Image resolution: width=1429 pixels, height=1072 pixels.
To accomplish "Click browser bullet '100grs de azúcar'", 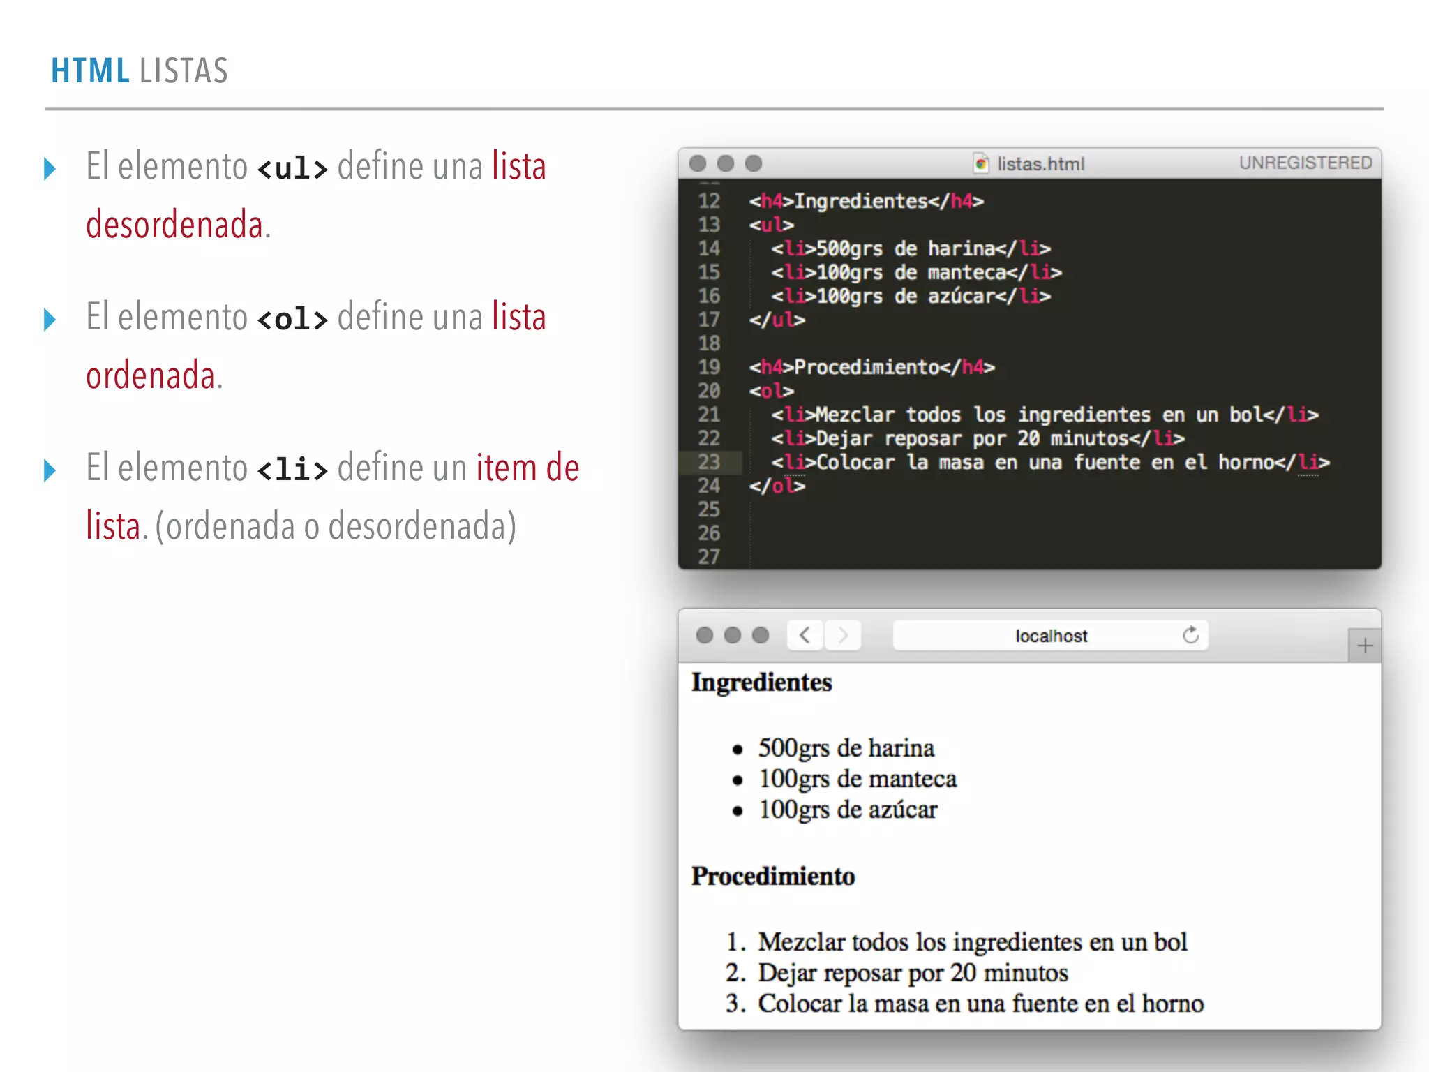I will click(x=848, y=810).
